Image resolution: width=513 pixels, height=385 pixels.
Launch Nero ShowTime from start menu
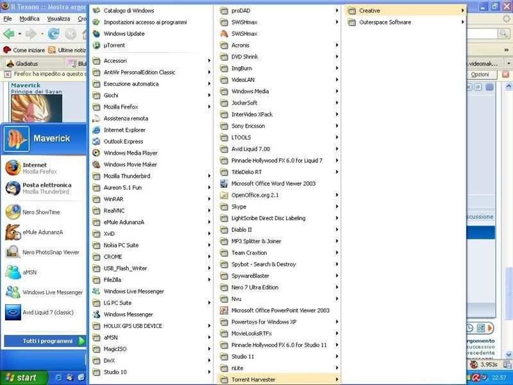pyautogui.click(x=44, y=212)
